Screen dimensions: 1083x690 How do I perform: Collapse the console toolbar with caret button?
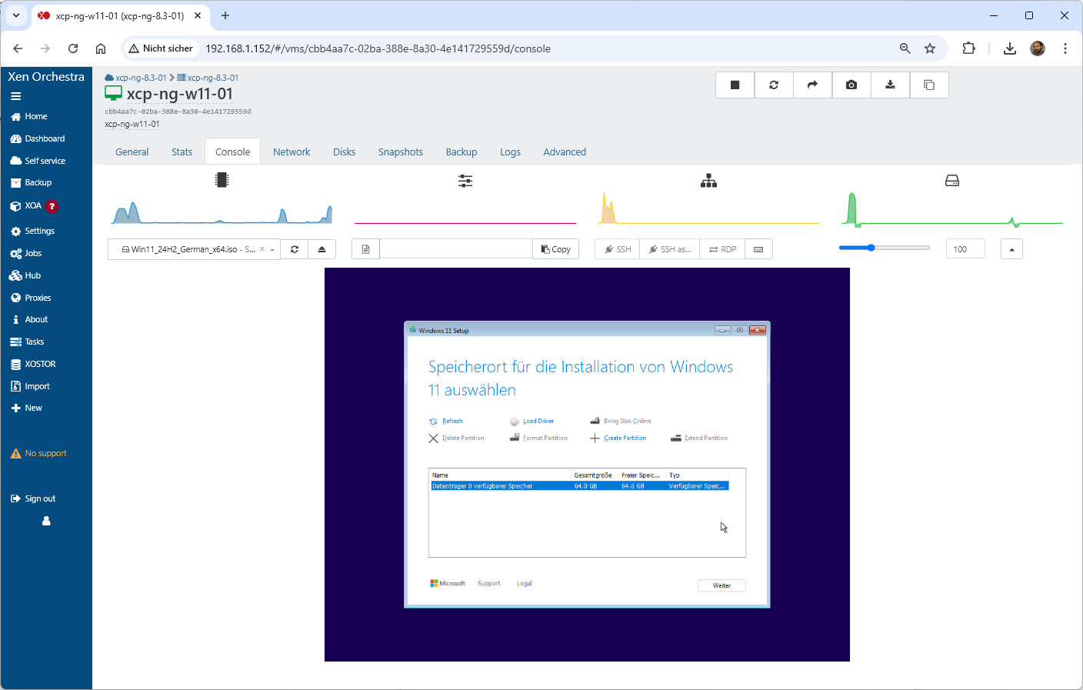(x=1011, y=249)
